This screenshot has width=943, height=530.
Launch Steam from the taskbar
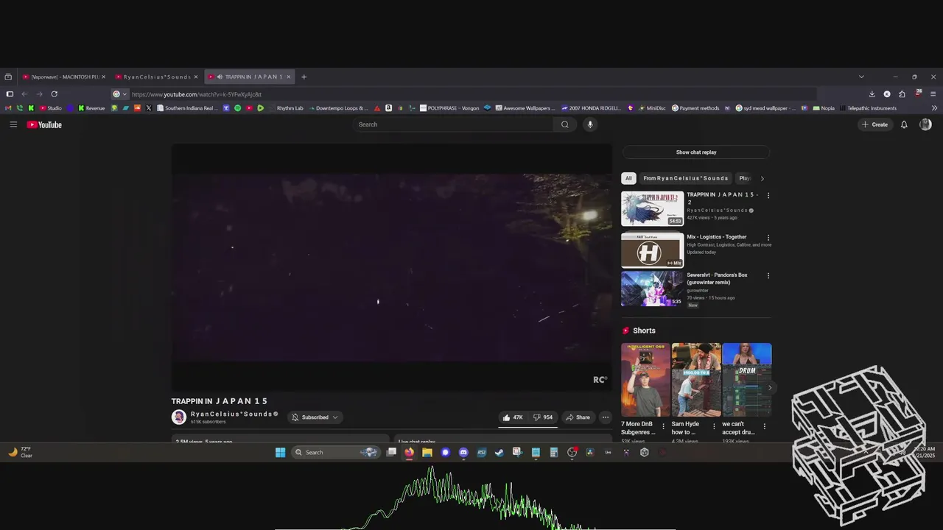click(499, 452)
